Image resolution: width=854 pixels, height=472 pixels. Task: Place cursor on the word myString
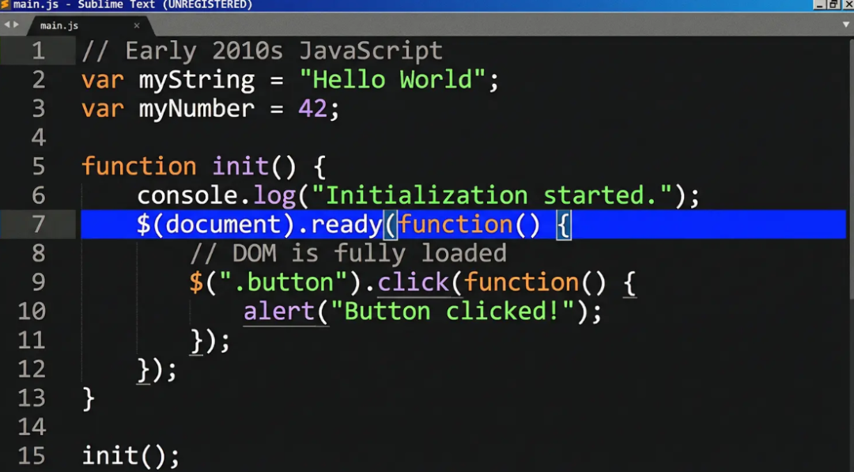coord(196,79)
